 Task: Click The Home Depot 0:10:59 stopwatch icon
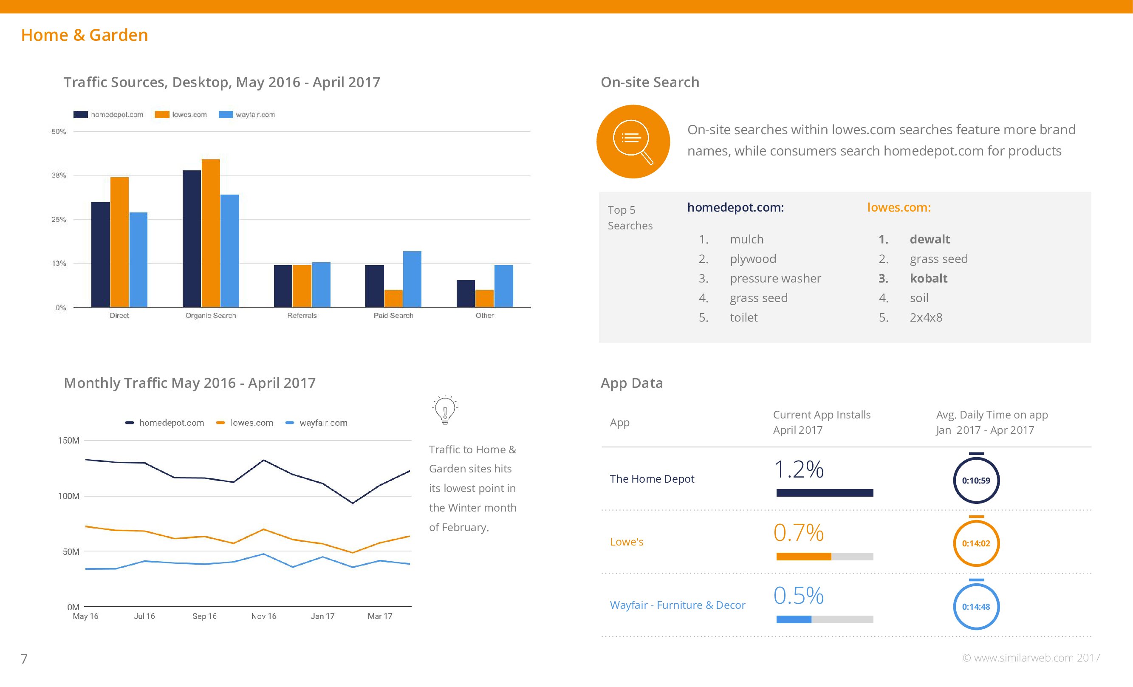click(x=976, y=480)
